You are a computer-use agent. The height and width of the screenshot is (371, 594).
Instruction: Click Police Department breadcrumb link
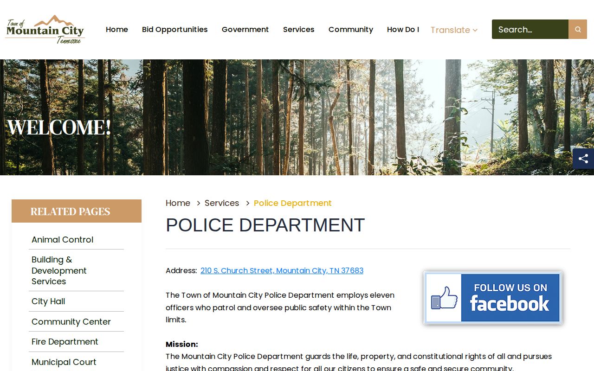click(293, 203)
